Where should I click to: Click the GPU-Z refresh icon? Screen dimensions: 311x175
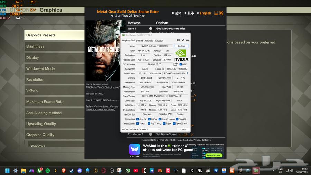click(183, 40)
